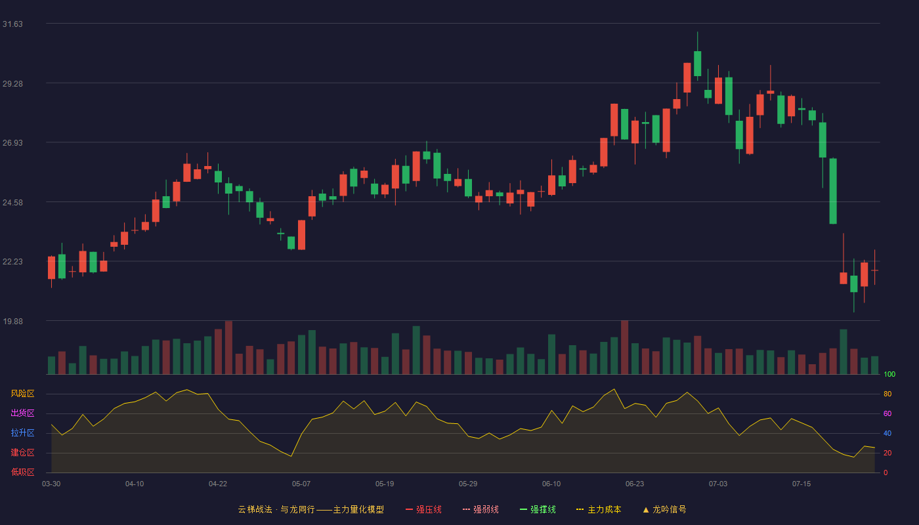
Task: Click the 06-23 date axis label
Action: 635,484
